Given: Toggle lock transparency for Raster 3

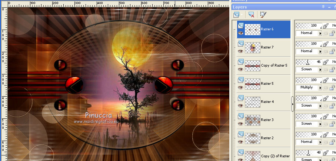Looking at the screenshot, I should (x=332, y=124).
